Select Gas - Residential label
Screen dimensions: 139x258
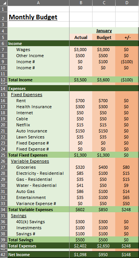click(34, 179)
